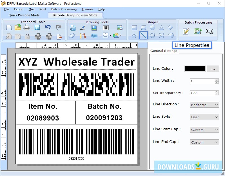
Task: Open the Themes menu
Action: [x=87, y=9]
